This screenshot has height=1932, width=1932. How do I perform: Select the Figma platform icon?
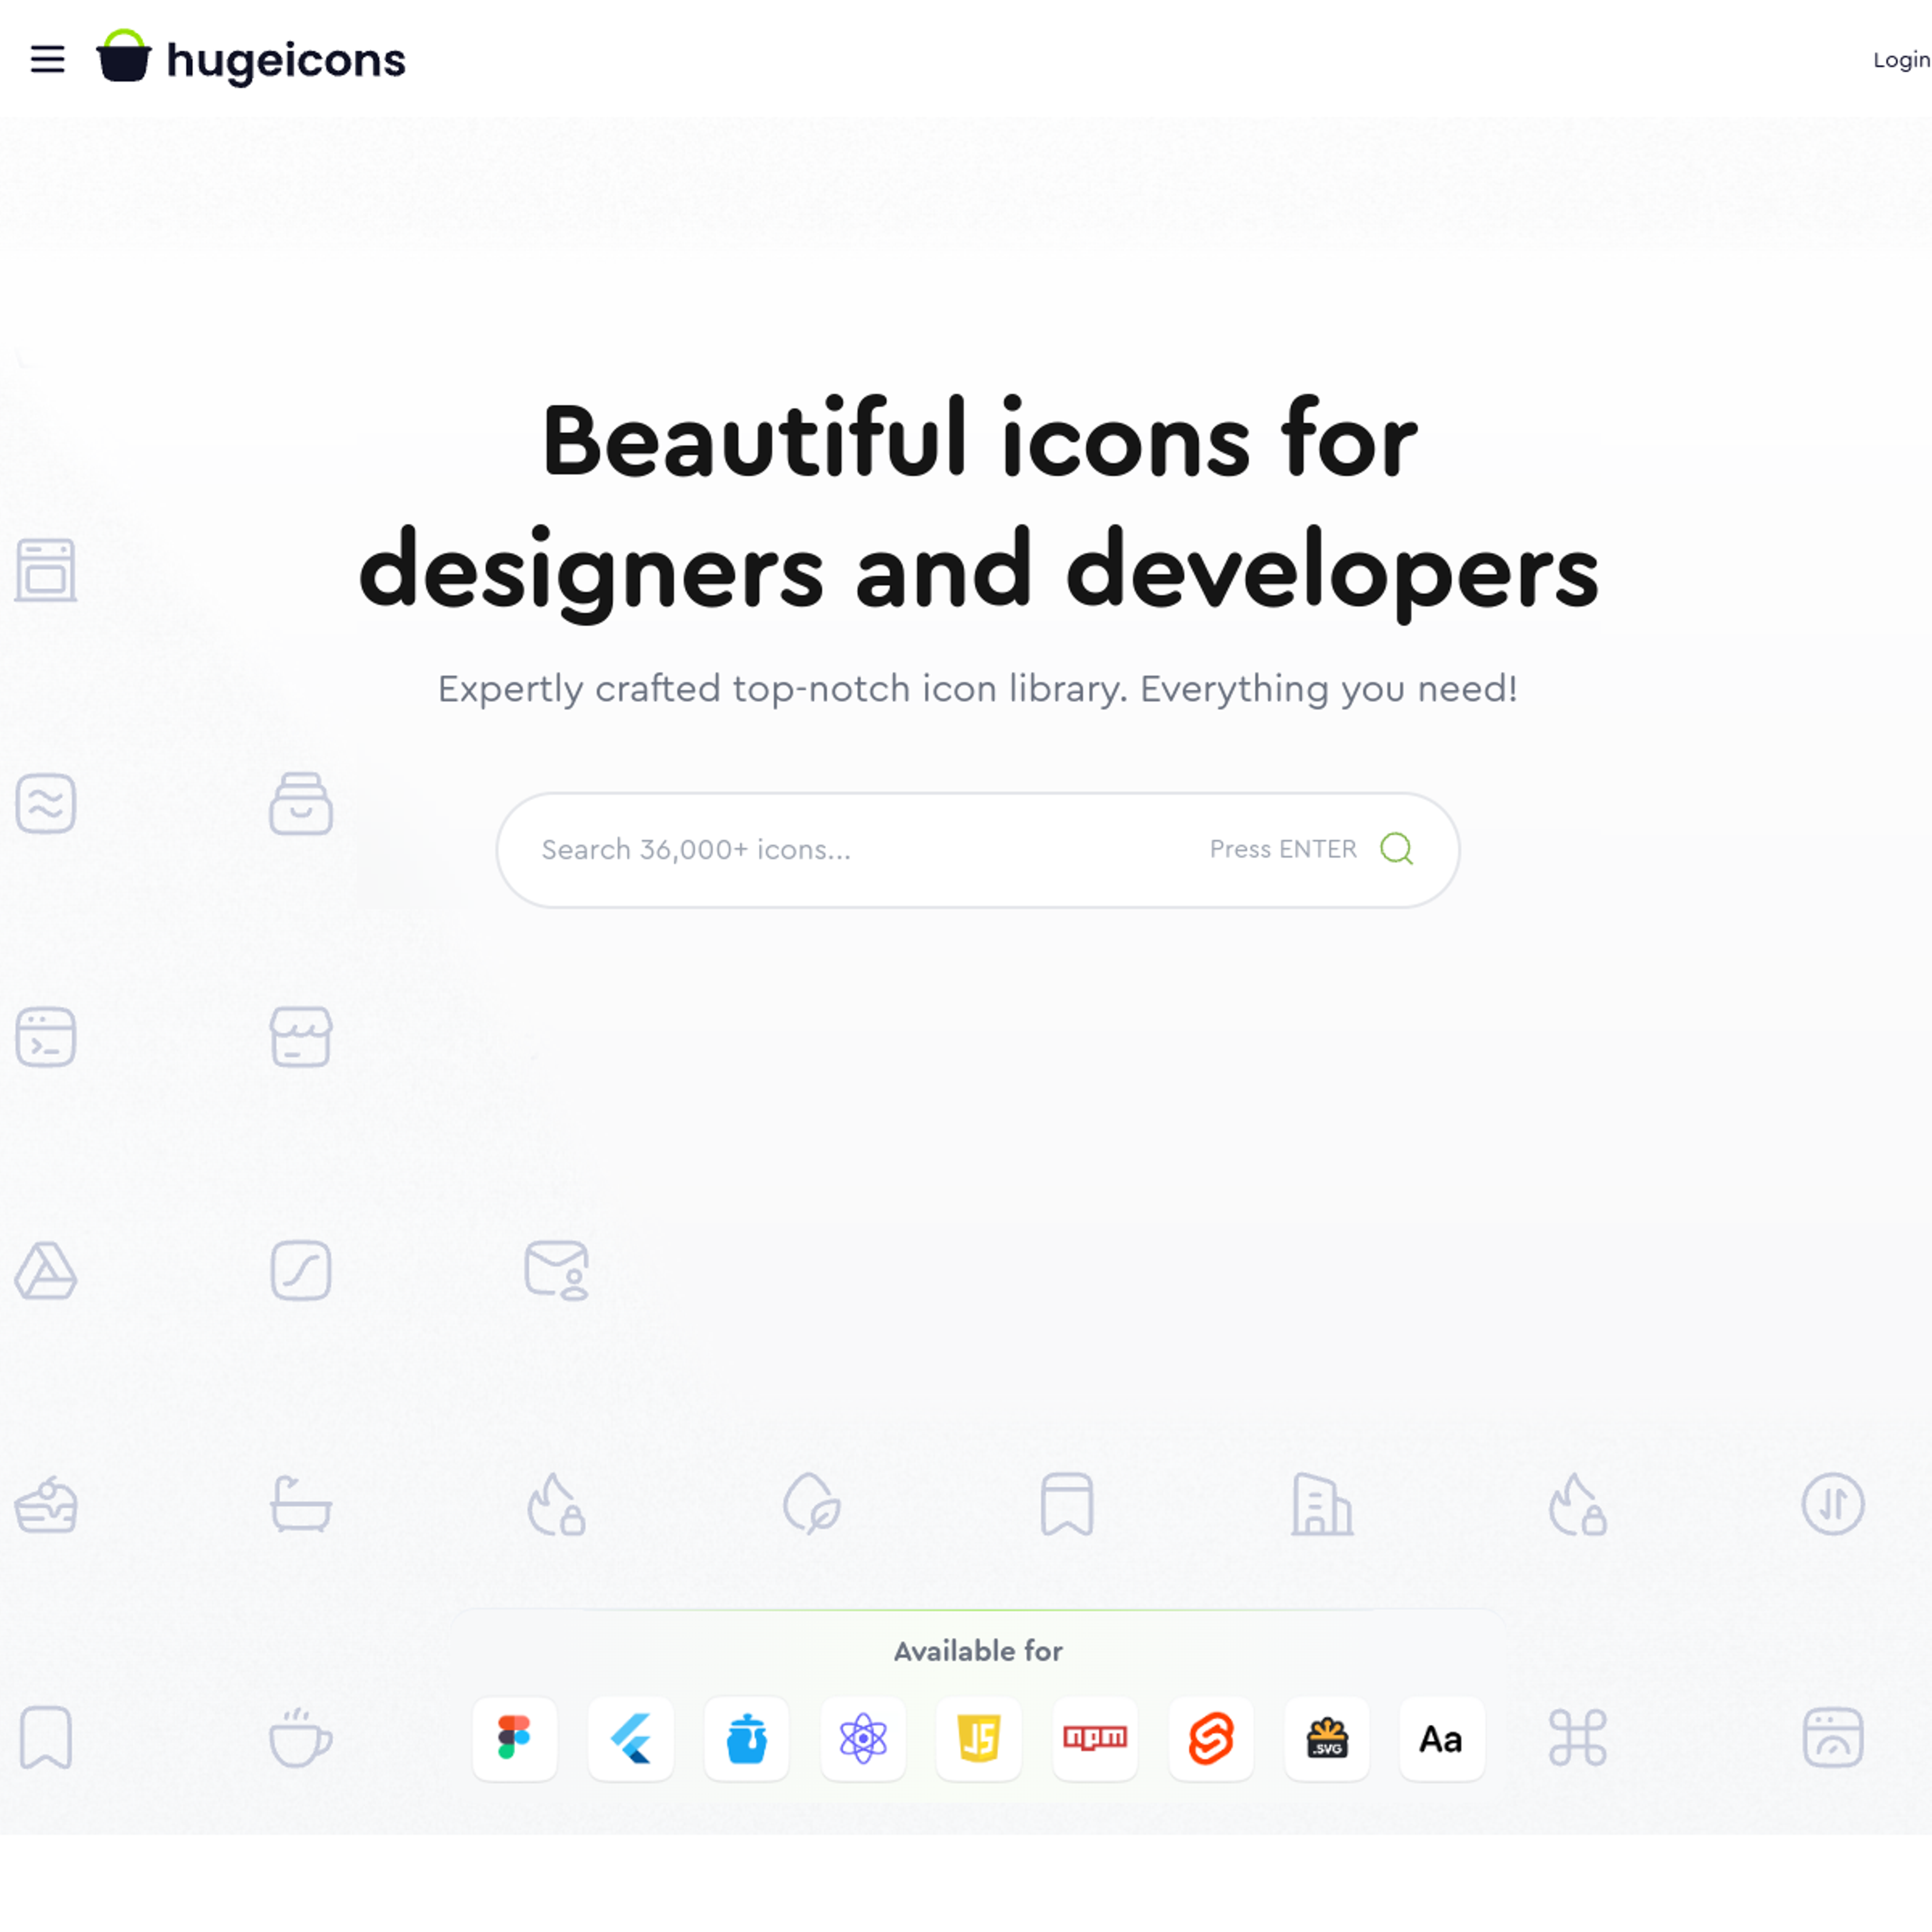tap(514, 1738)
